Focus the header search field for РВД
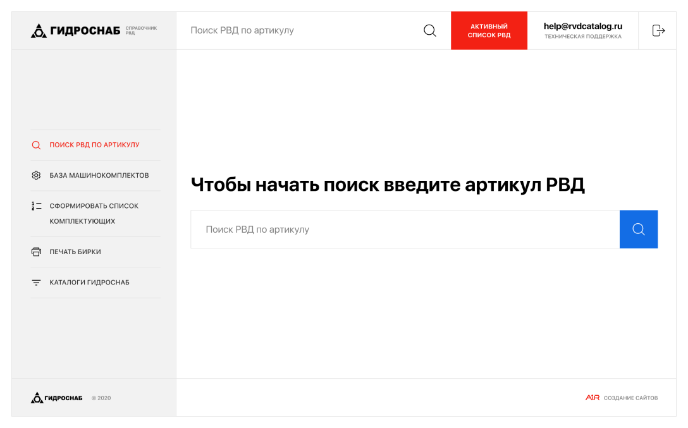The width and height of the screenshot is (688, 428). pos(297,30)
